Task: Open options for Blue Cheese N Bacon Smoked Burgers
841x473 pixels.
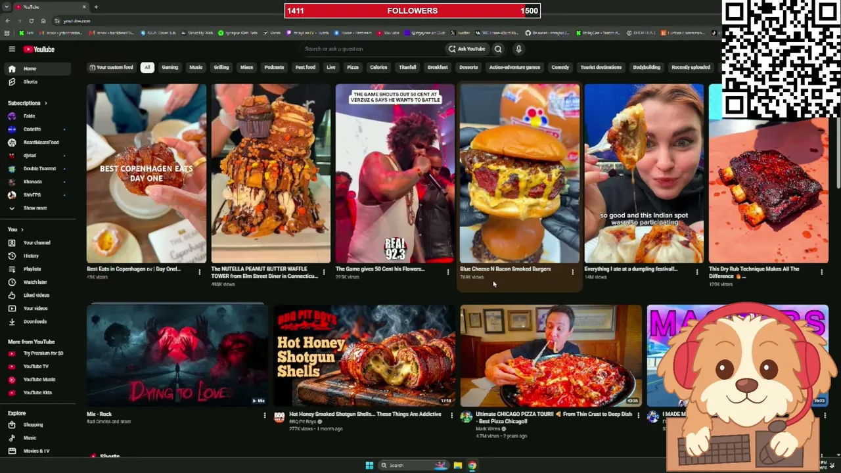Action: point(572,272)
